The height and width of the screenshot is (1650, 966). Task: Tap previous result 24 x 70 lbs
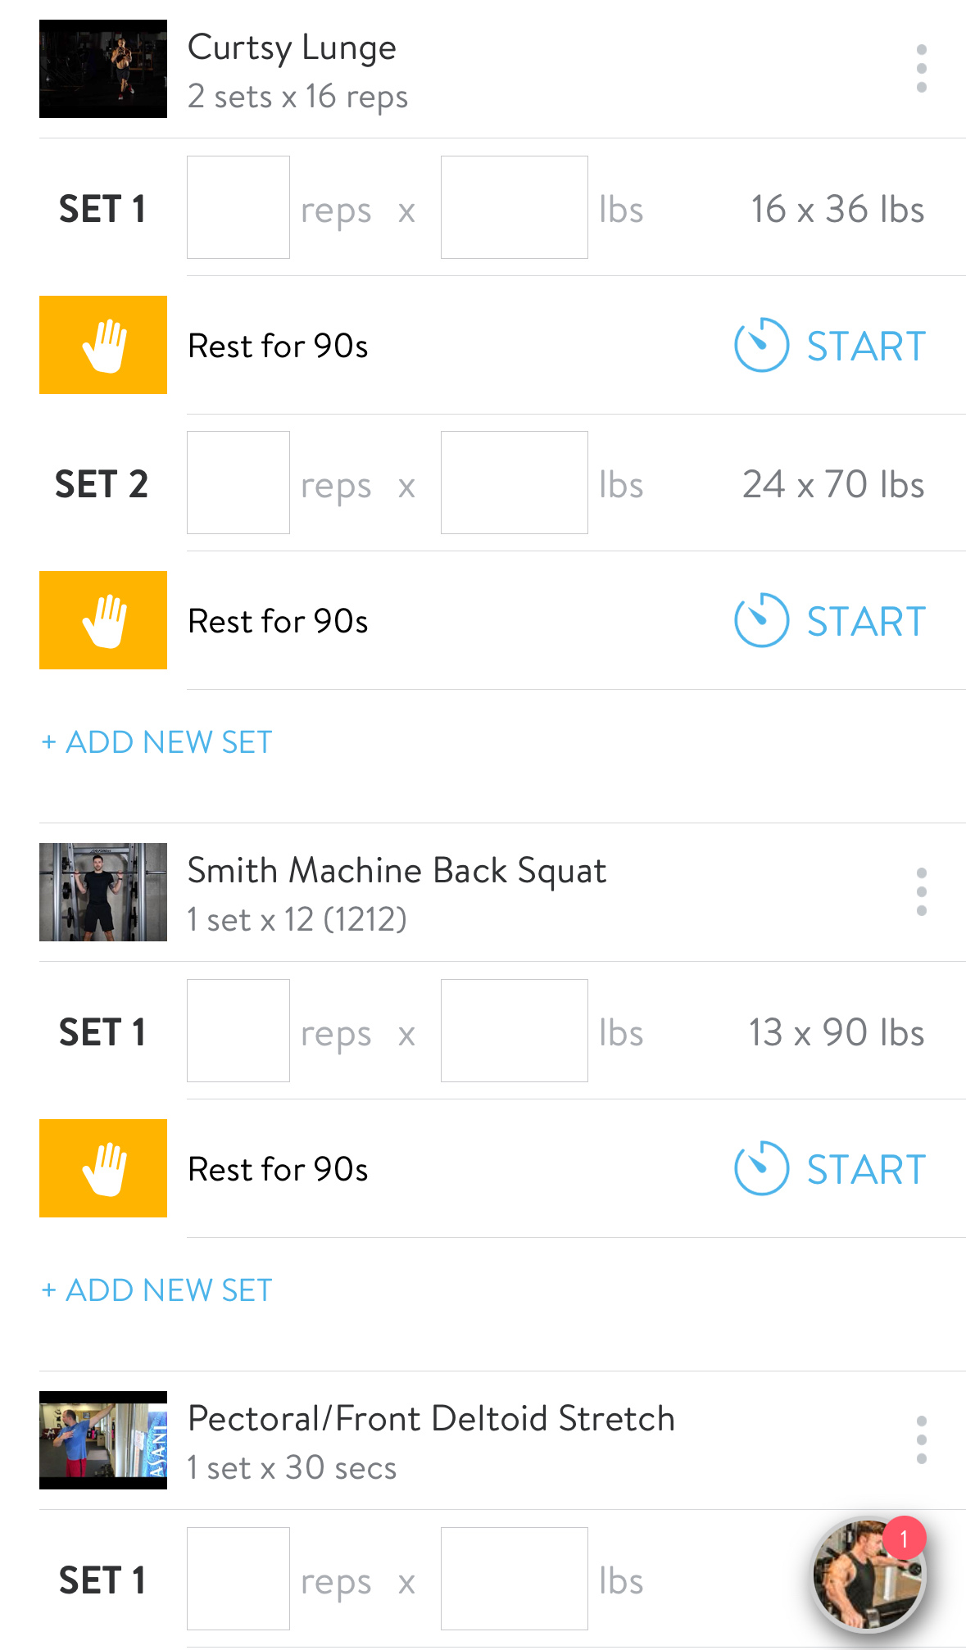pos(833,484)
